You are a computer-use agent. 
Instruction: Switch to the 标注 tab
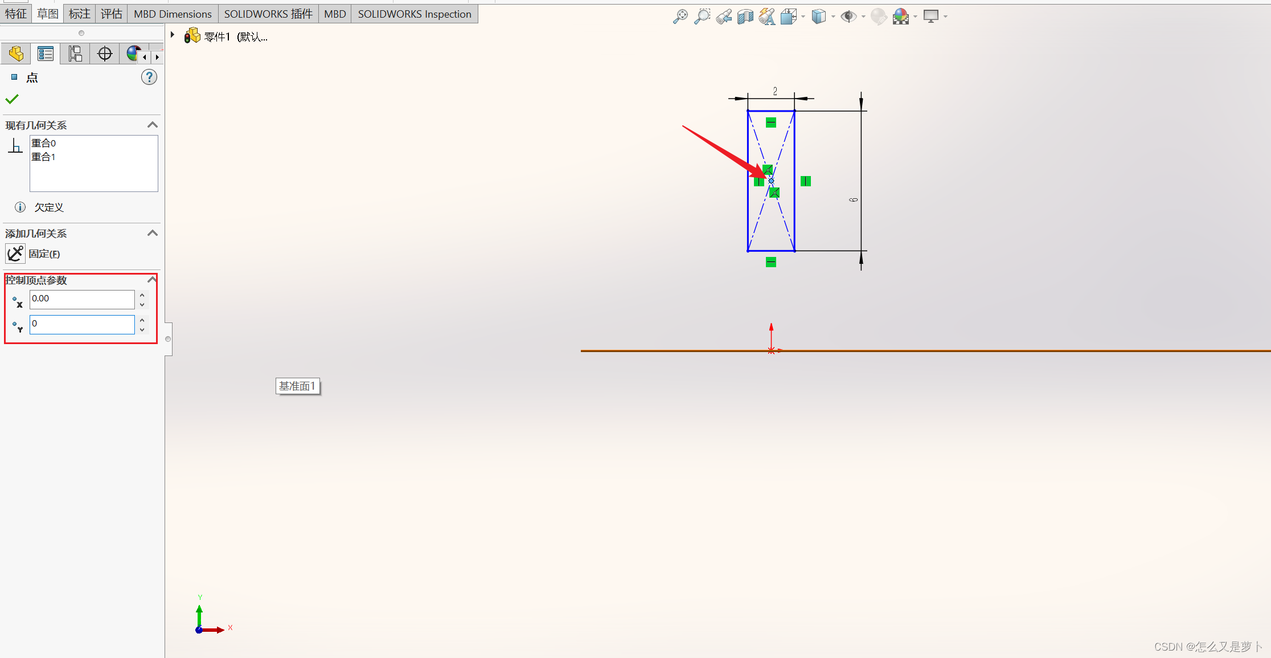80,14
